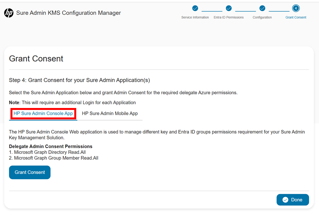Click the Entra ID Permissions checkmark icon
Screen dimensions: 319x215
pos(229,8)
